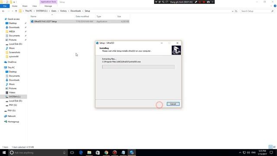Open pinned Desktop under Quick access
Viewport: 277px width, 156px height.
pos(13,23)
